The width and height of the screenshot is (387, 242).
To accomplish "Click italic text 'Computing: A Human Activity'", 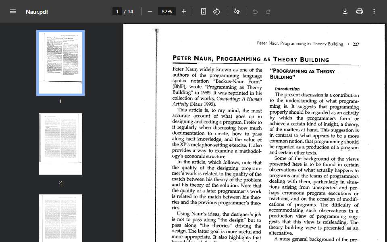I will click(217, 101).
